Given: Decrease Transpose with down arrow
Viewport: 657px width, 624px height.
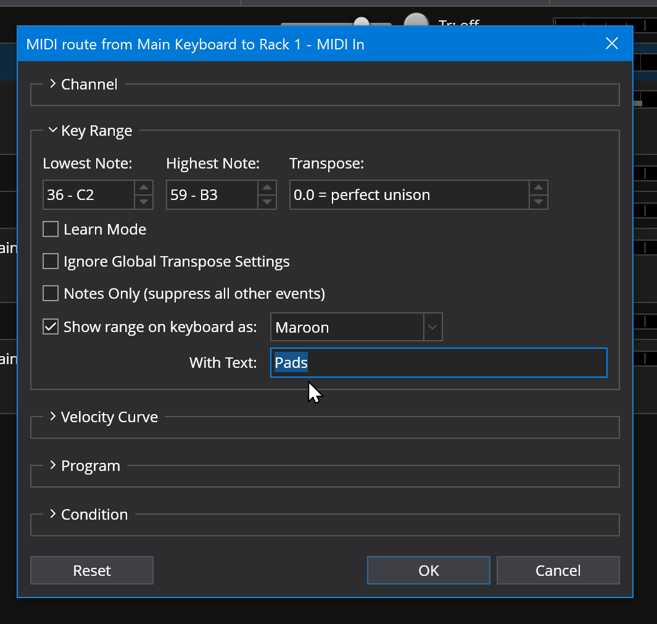Looking at the screenshot, I should [x=539, y=202].
